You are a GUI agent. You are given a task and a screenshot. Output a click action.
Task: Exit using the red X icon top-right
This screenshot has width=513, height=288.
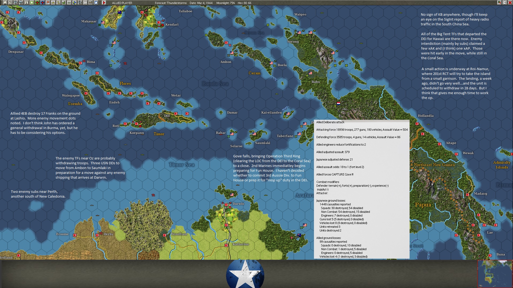(510, 3)
